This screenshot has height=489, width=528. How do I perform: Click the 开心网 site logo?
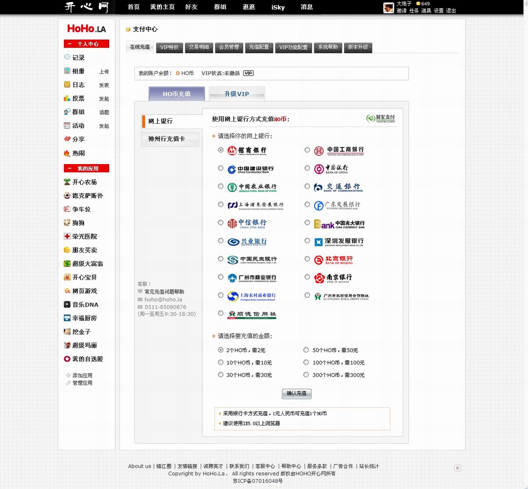point(87,7)
